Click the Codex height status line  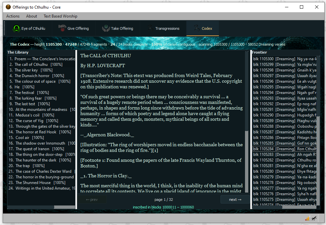[147, 44]
